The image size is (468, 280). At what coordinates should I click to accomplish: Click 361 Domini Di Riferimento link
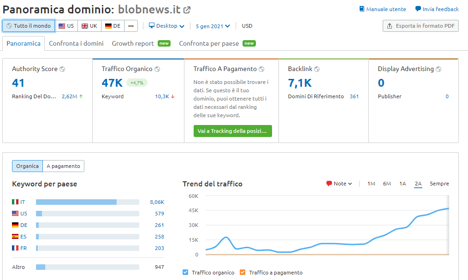tap(354, 96)
